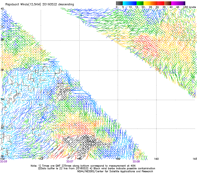Click the '>50 knots' legend label
Viewport: 197px width, 173px height.
[189, 7]
